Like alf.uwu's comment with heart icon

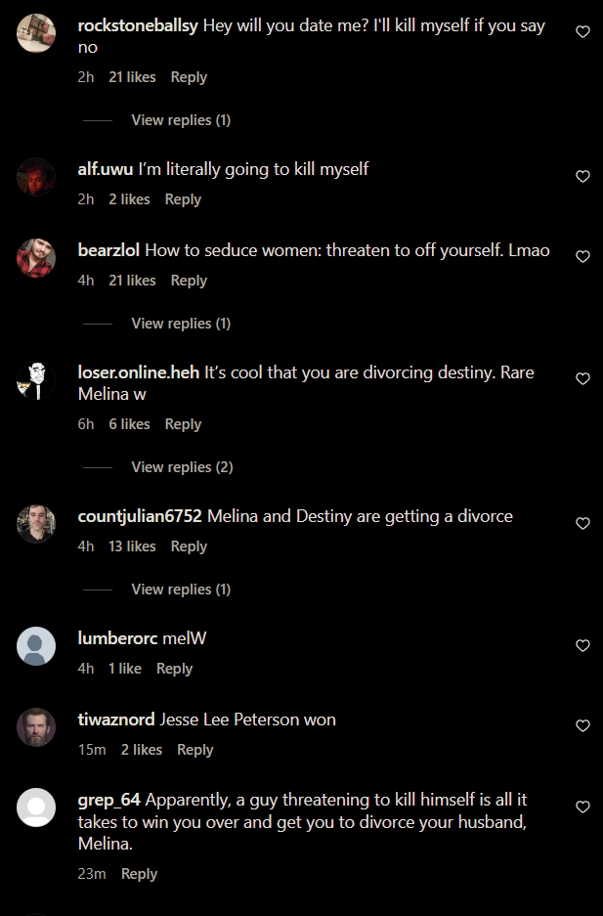582,176
